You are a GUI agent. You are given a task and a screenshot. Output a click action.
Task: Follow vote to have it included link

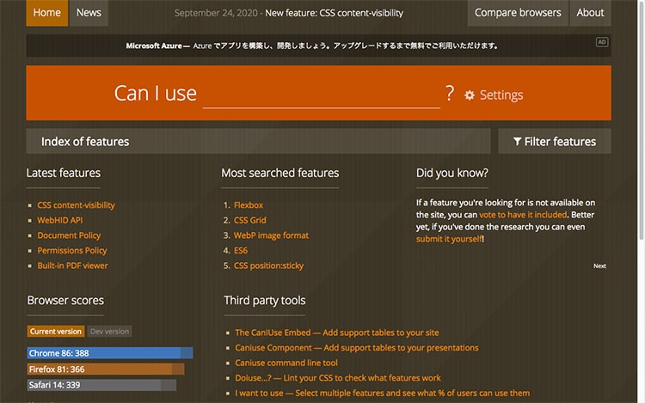pyautogui.click(x=523, y=215)
